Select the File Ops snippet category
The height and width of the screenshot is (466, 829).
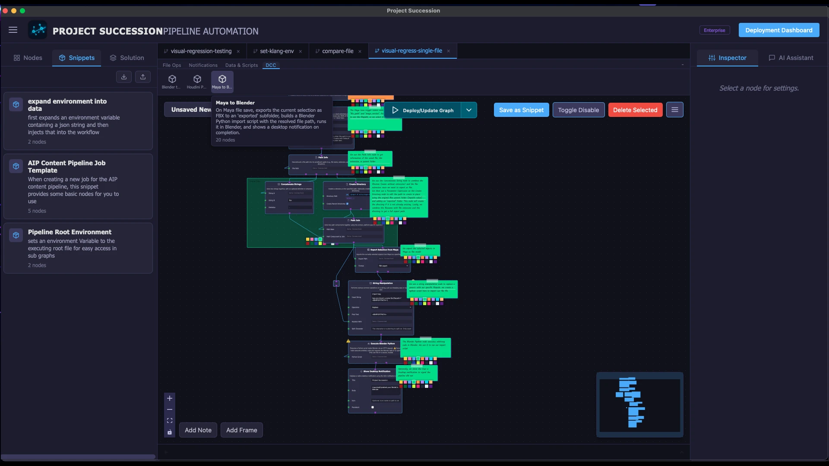coord(172,65)
